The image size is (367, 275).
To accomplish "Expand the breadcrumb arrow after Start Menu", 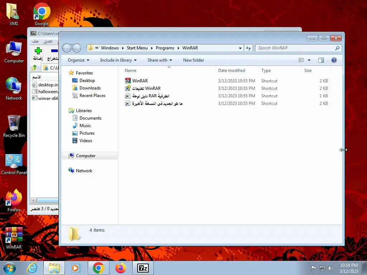I will tap(152, 48).
